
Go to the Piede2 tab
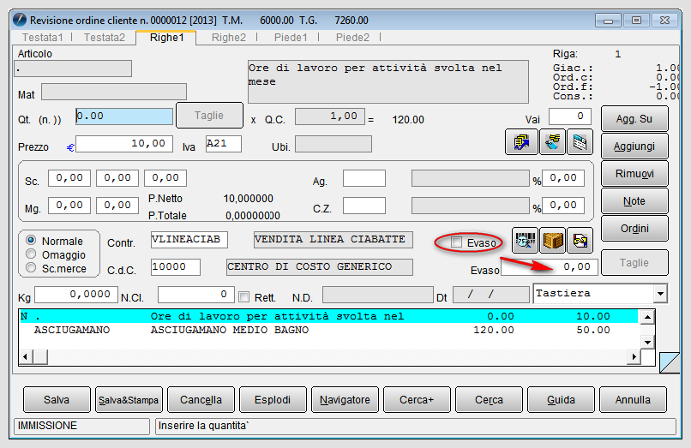(352, 38)
